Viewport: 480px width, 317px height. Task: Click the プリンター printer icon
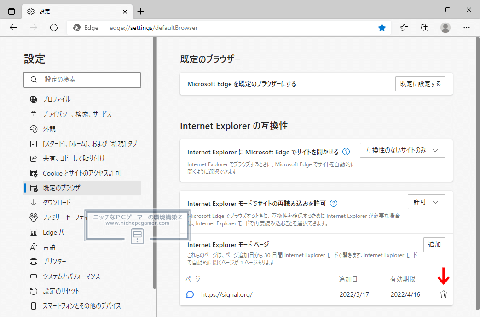click(34, 262)
